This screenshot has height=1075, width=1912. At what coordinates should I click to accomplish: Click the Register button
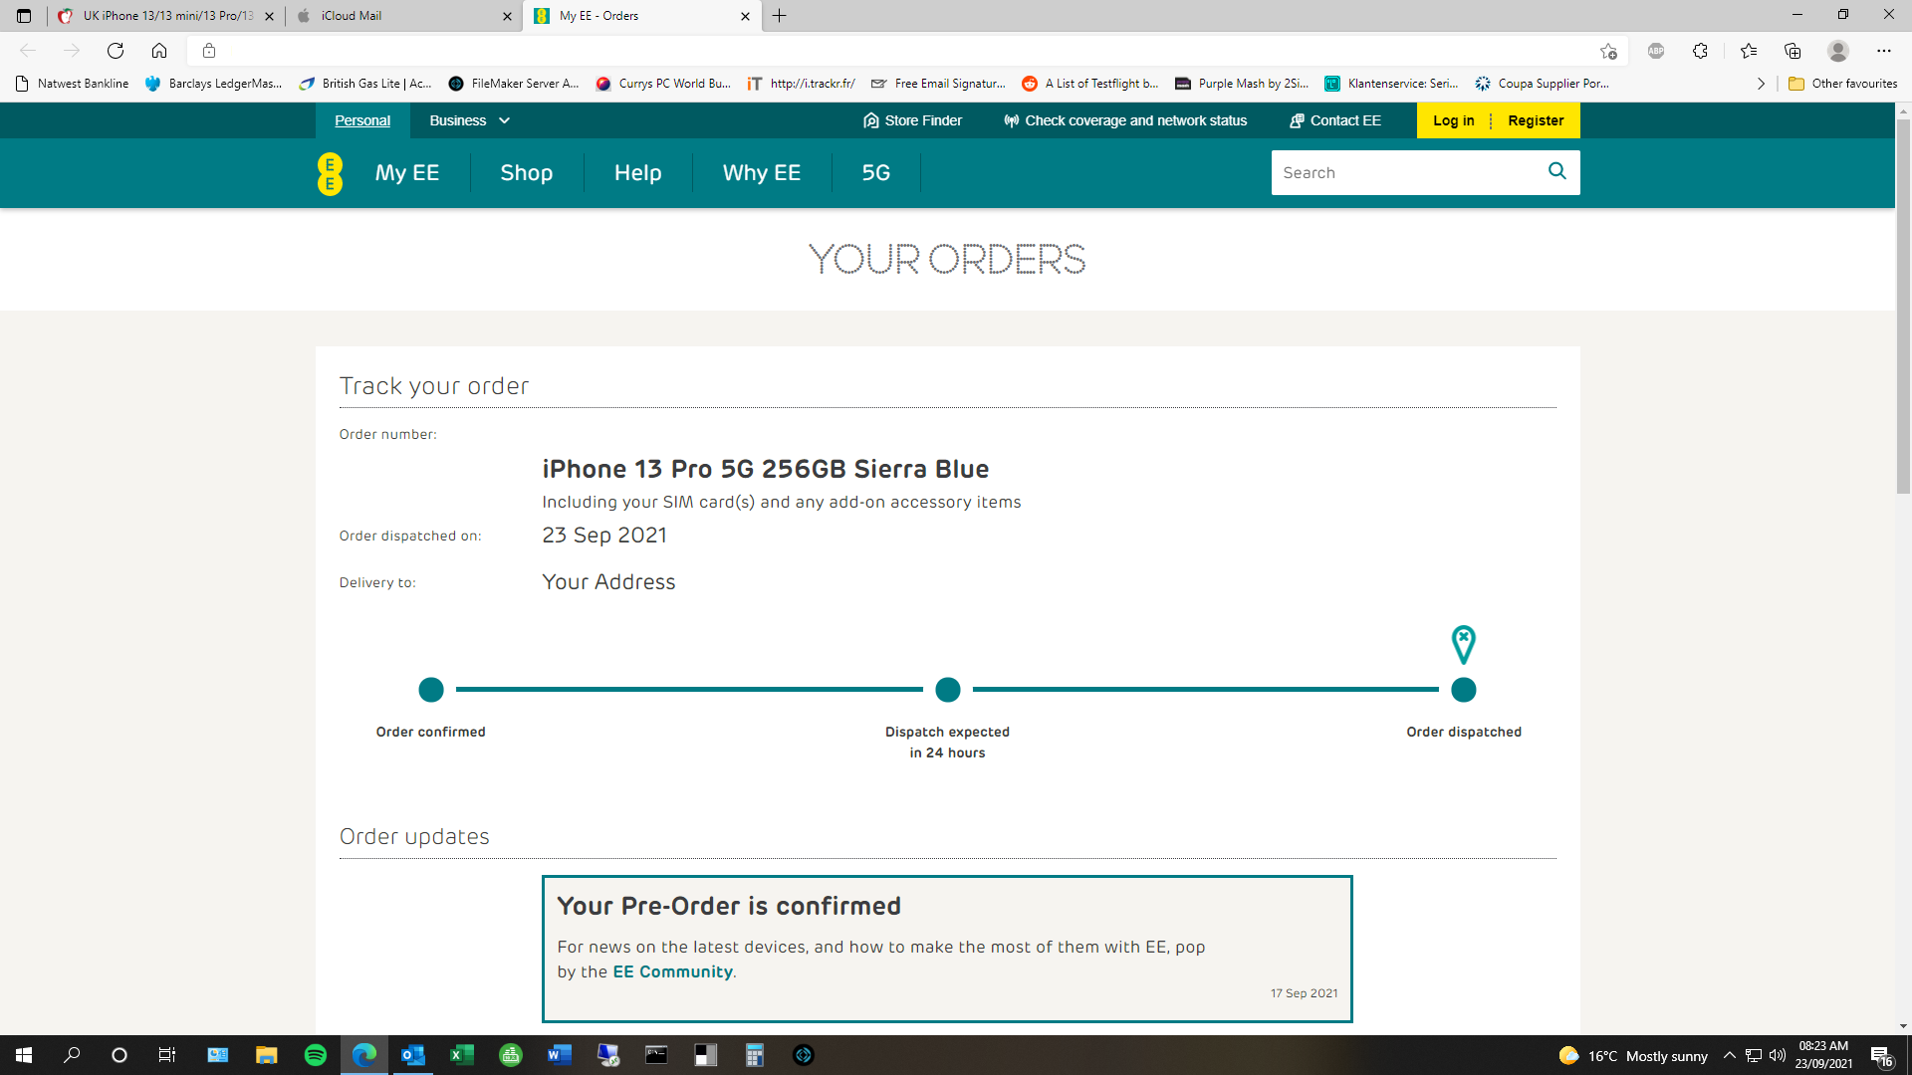click(x=1536, y=120)
